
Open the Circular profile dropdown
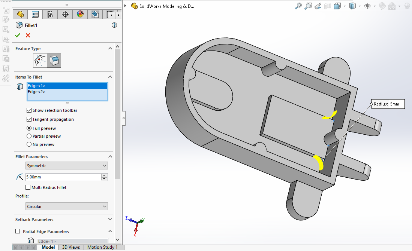point(67,206)
